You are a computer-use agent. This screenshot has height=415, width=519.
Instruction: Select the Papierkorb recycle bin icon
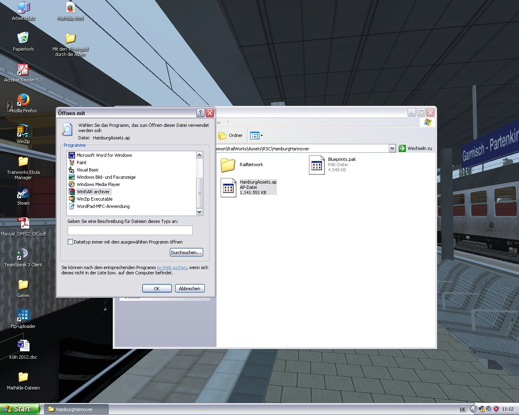(x=24, y=42)
